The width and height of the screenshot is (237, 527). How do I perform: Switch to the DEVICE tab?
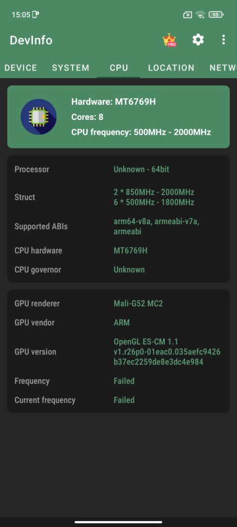21,67
